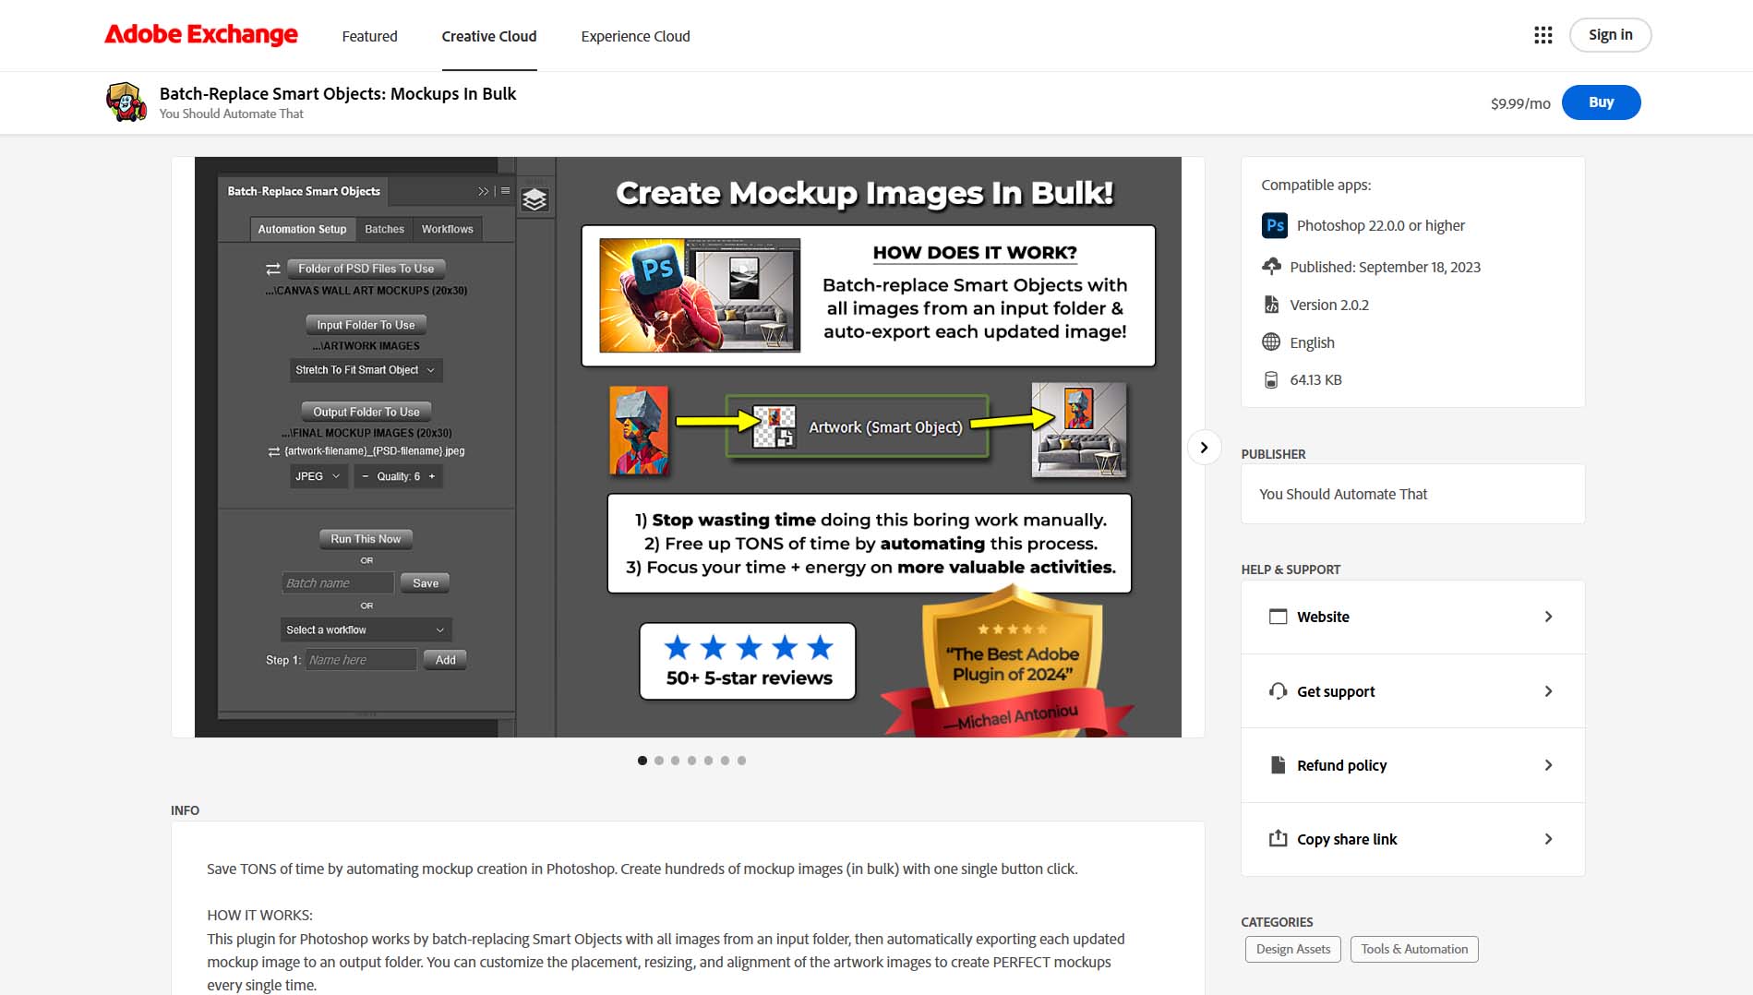Click the Website globe icon
The width and height of the screenshot is (1753, 995).
pos(1278,616)
